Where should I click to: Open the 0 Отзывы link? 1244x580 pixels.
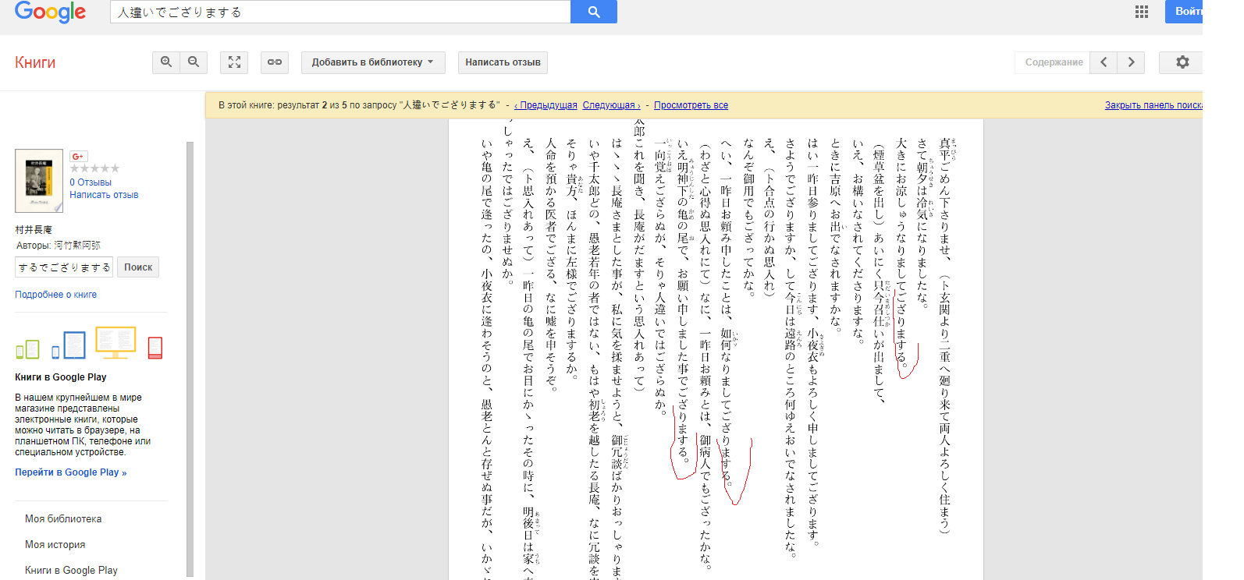[x=91, y=182]
